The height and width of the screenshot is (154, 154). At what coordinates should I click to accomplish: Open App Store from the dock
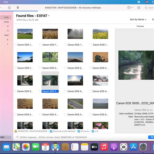133,147
